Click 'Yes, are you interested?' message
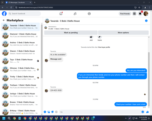This screenshot has height=121, width=152. [136, 70]
